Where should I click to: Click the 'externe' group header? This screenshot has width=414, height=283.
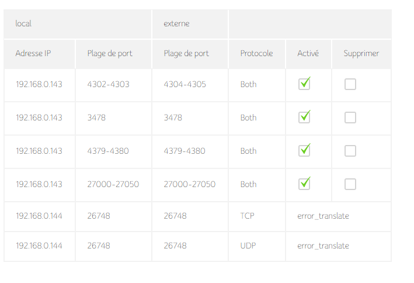click(x=176, y=24)
